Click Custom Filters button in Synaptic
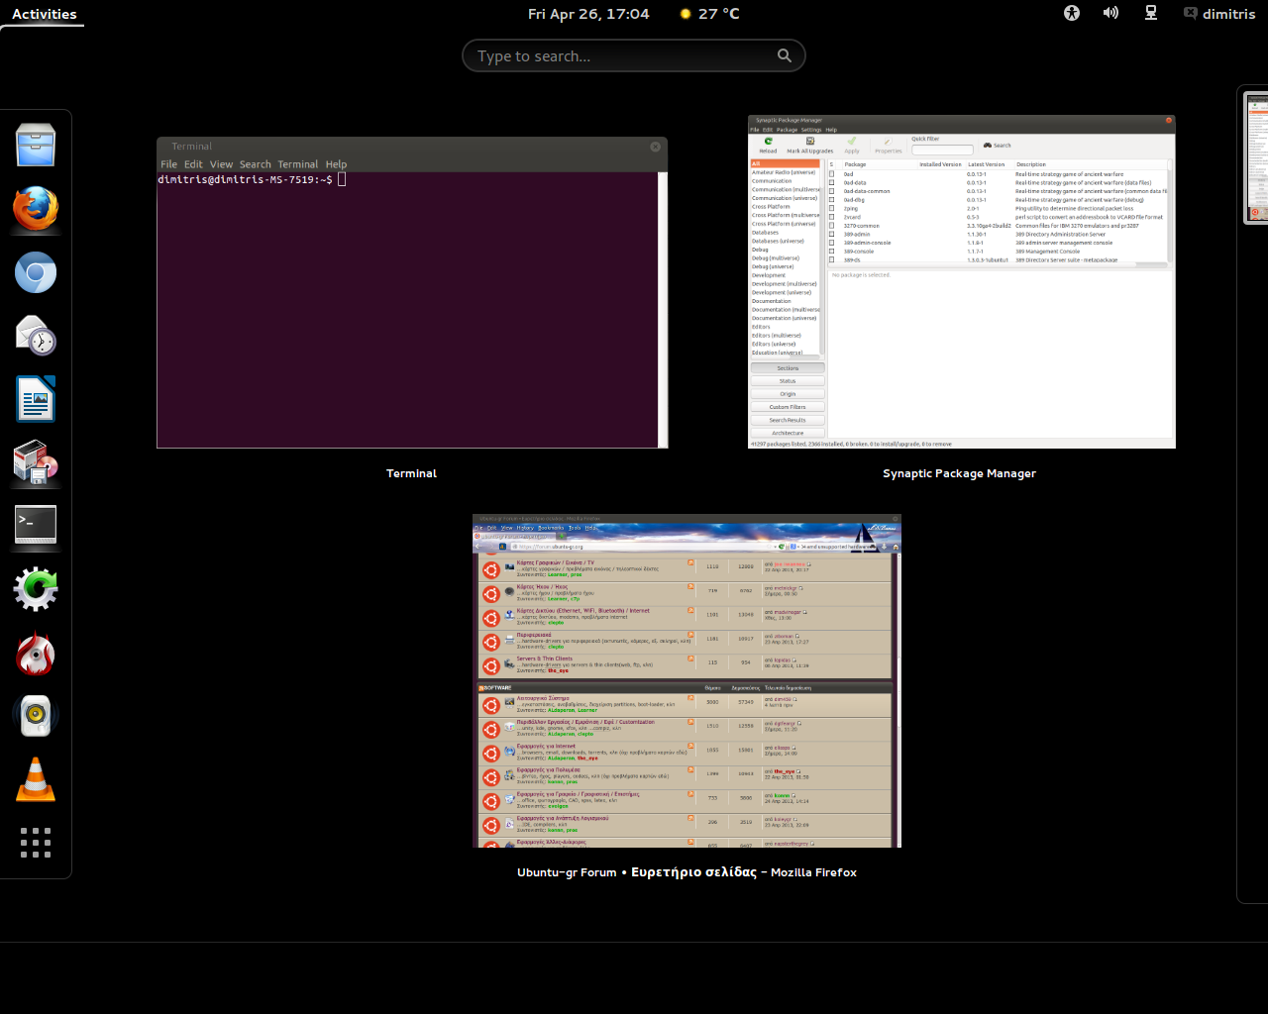 pyautogui.click(x=788, y=407)
